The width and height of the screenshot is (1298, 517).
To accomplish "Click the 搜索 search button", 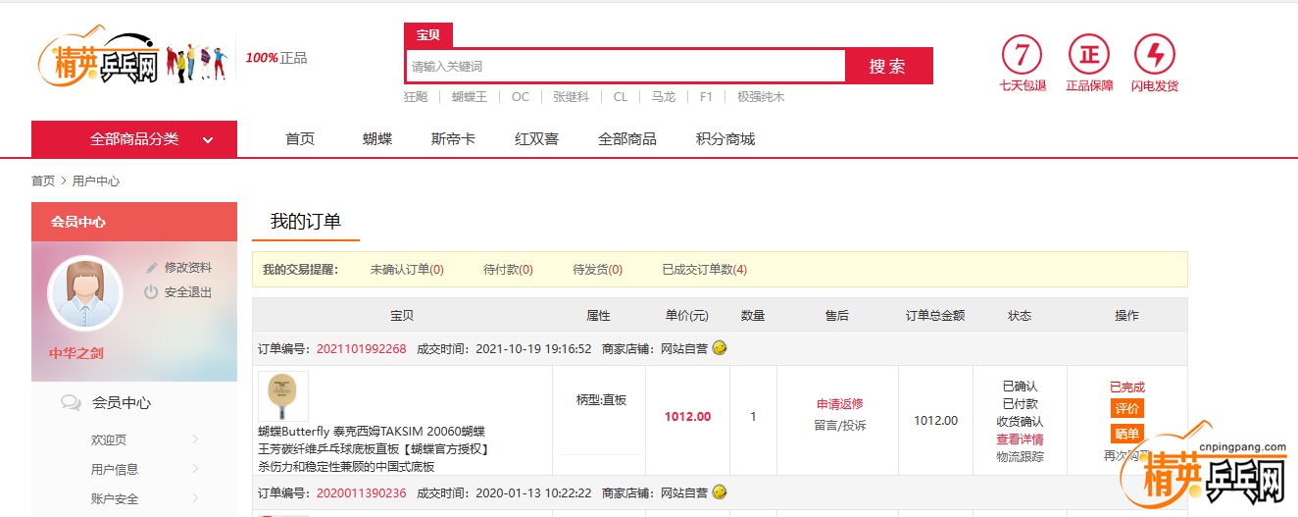I will click(887, 66).
